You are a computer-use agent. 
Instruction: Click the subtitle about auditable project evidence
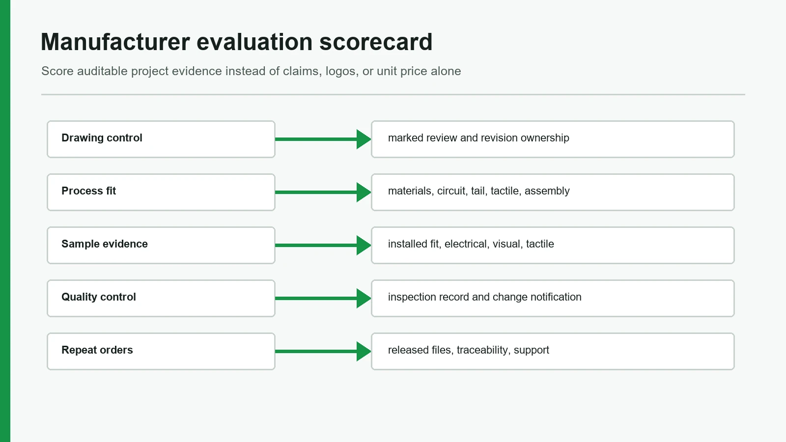point(251,71)
